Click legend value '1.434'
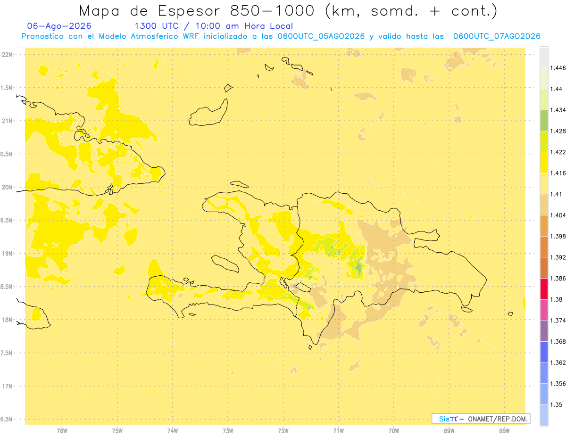The height and width of the screenshot is (437, 566). tap(558, 110)
